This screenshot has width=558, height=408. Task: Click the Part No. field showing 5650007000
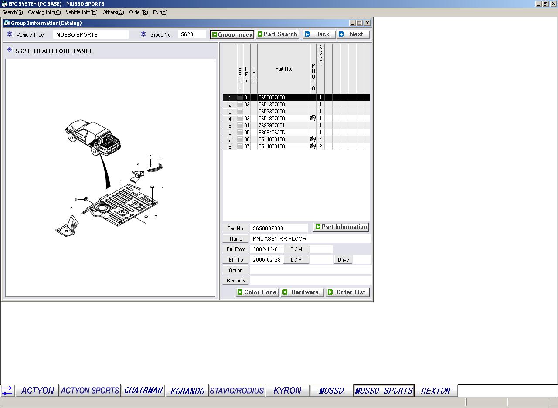pos(279,228)
